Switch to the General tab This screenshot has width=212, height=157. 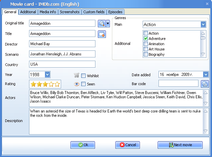pos(10,12)
